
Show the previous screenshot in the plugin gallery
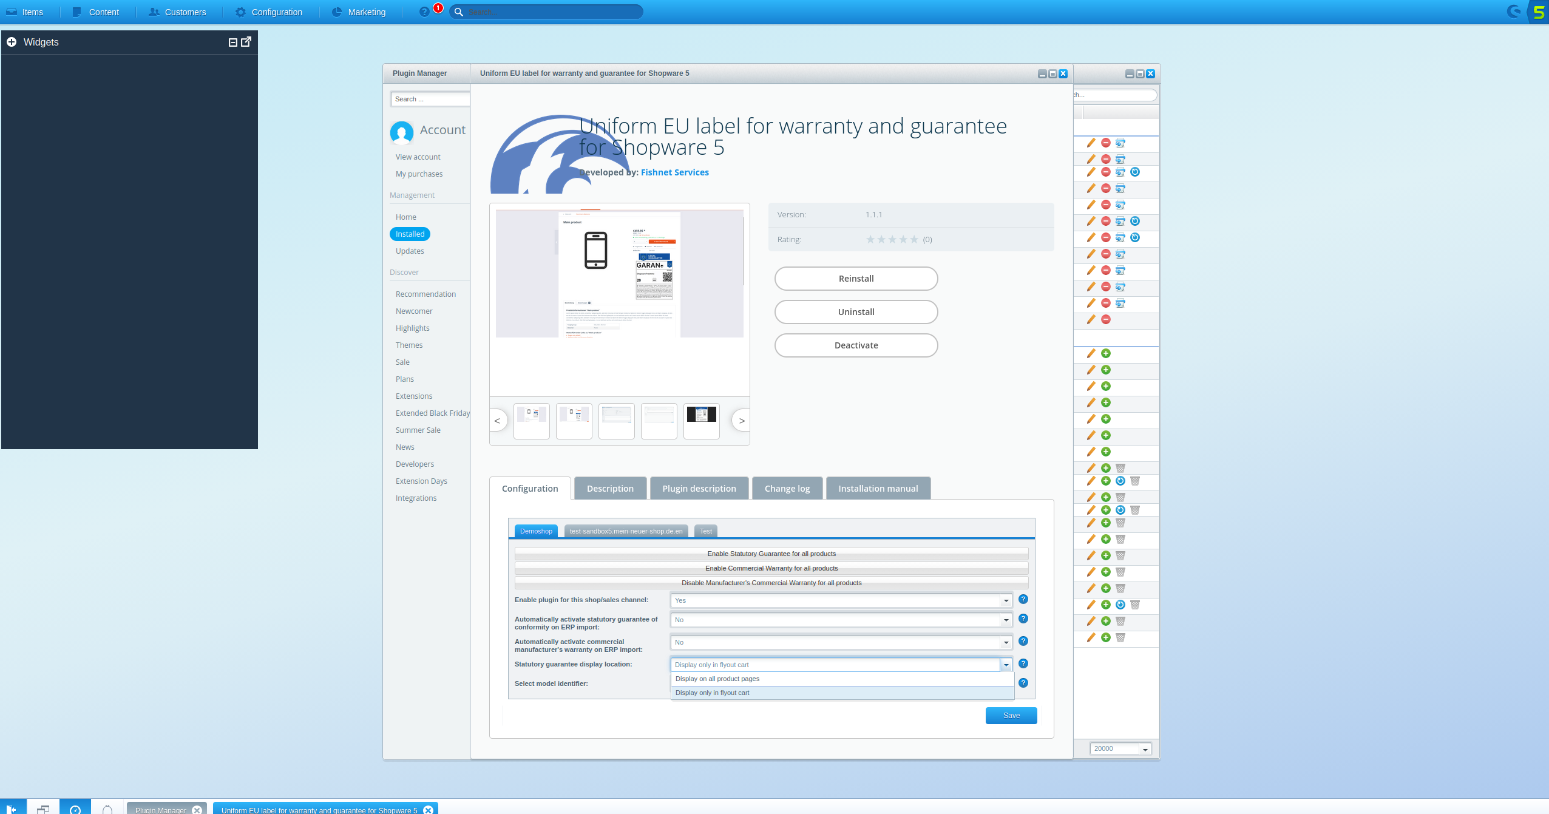(498, 420)
